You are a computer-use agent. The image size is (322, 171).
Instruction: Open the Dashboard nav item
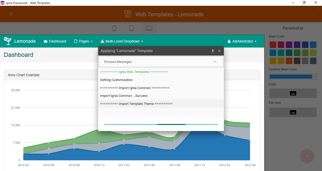pos(55,41)
